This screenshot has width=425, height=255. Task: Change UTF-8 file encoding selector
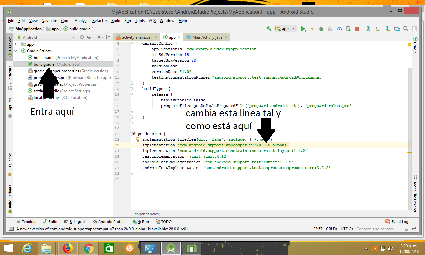pos(347,229)
